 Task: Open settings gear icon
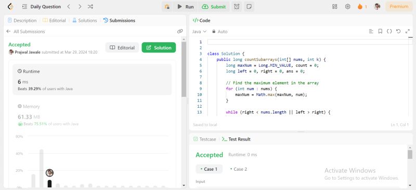point(347,7)
